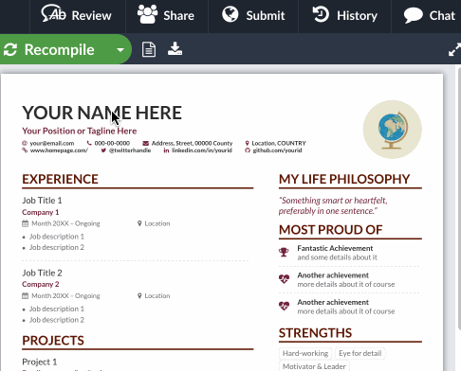The image size is (461, 371).
Task: Click the MOST PROUD OF heading
Action: 331,230
